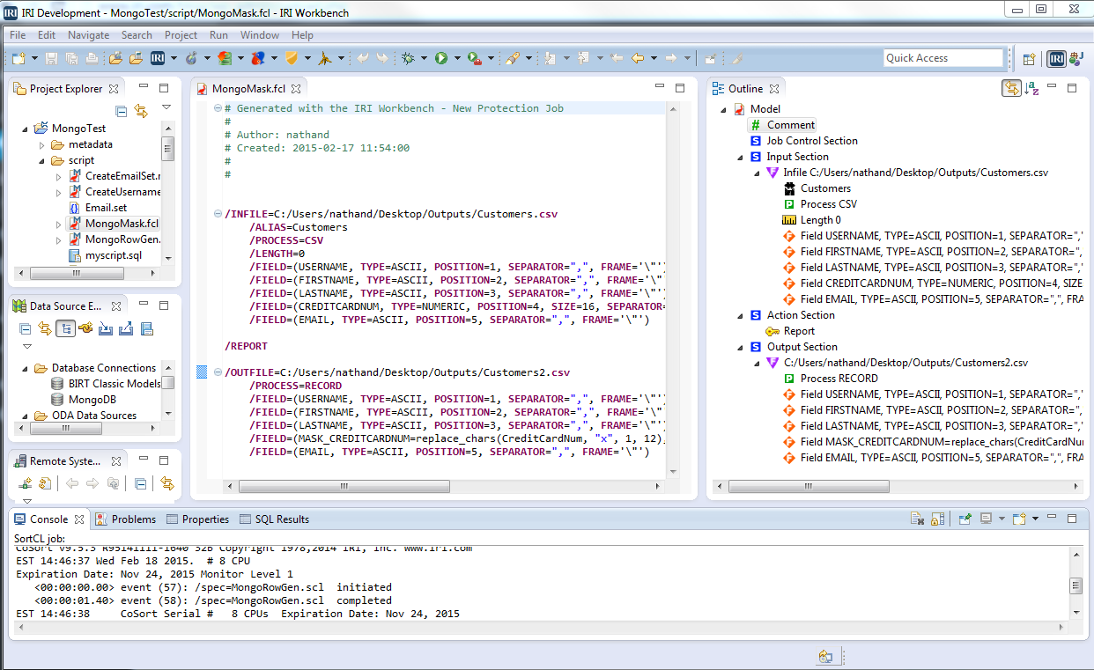Click the Debug bug icon in toolbar
This screenshot has width=1094, height=670.
tap(408, 58)
